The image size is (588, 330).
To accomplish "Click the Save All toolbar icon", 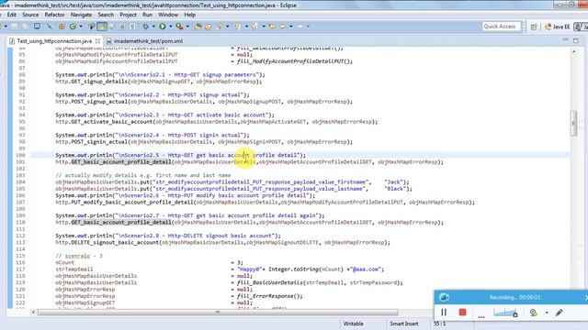I will point(25,27).
